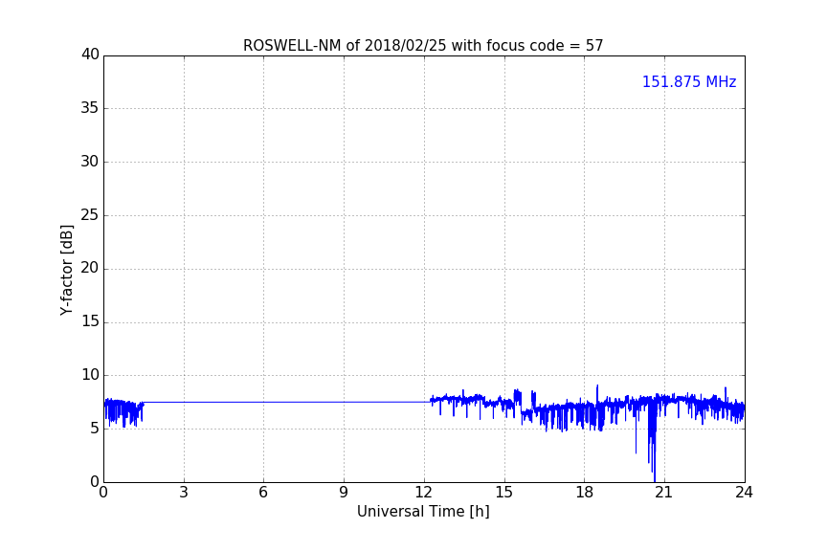Click the y-axis tick label '15'

pyautogui.click(x=90, y=321)
